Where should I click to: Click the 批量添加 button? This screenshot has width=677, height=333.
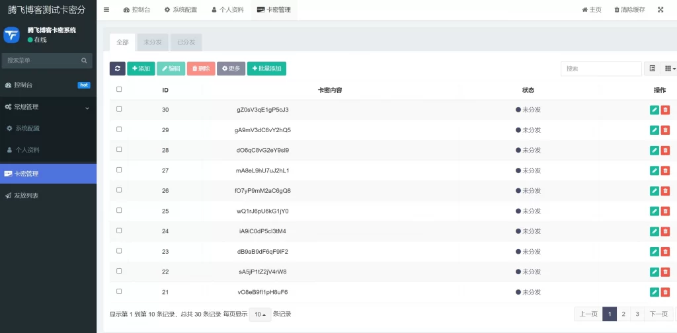coord(266,69)
